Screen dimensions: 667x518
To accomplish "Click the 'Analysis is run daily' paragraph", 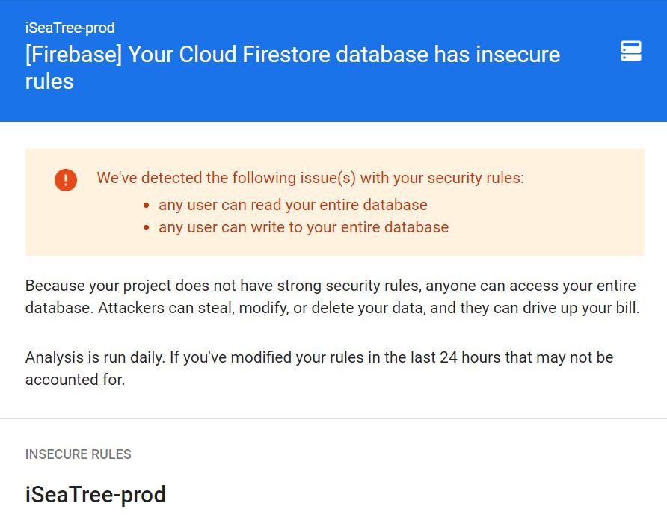I will click(319, 369).
